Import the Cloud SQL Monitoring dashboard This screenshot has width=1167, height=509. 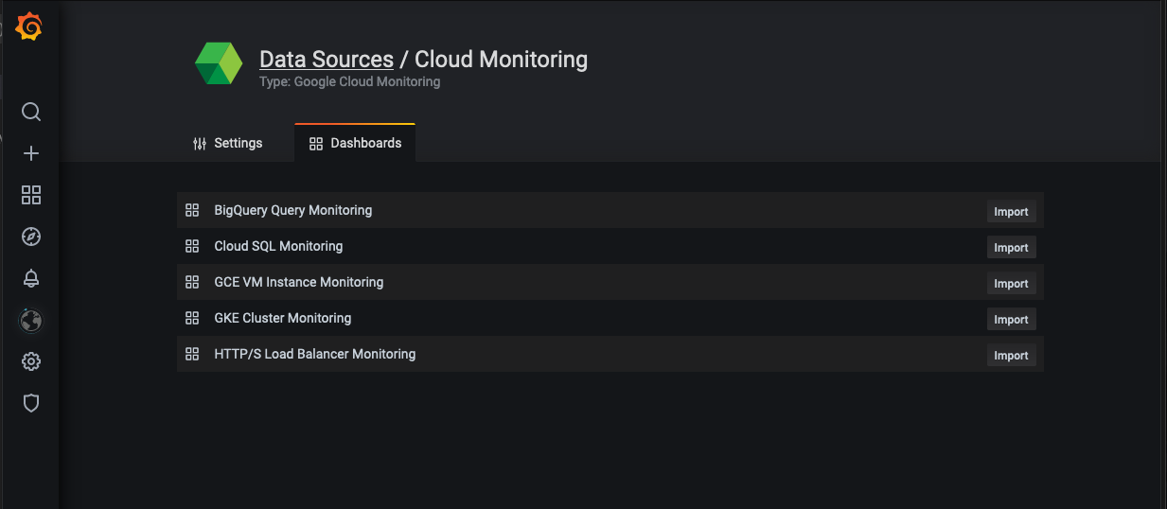(x=1011, y=248)
